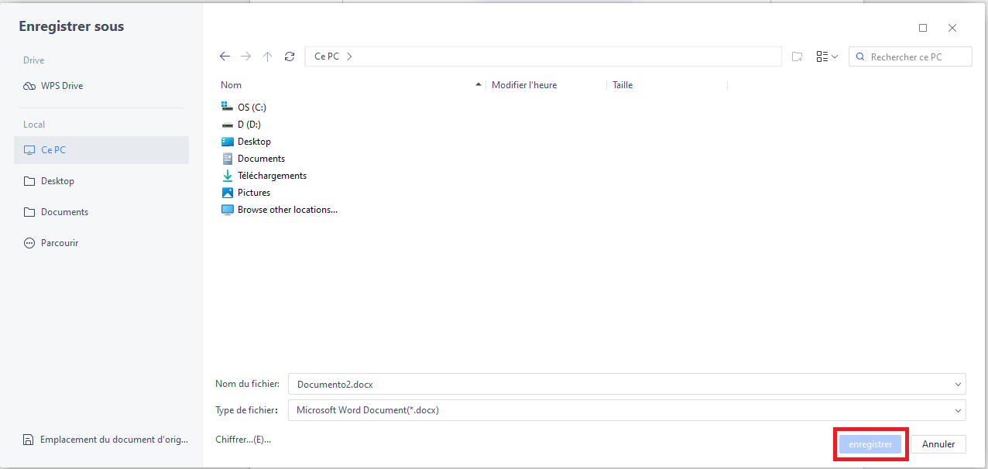Screen dimensions: 988x469
Task: Sort by Modifier l'heure column
Action: (x=524, y=85)
